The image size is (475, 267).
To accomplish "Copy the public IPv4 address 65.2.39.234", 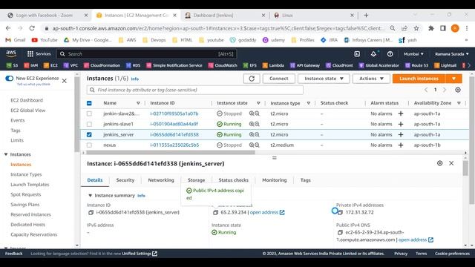I will coord(215,213).
